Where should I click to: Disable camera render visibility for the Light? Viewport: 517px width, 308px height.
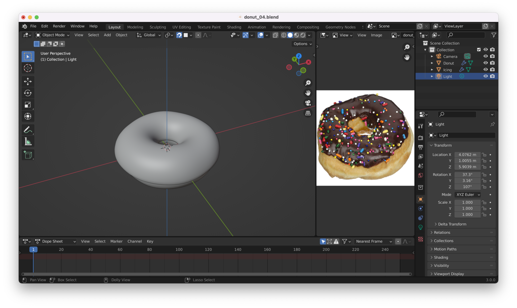point(493,76)
